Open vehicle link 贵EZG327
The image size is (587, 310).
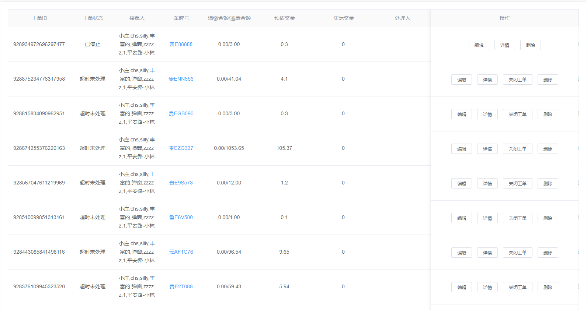pyautogui.click(x=181, y=148)
